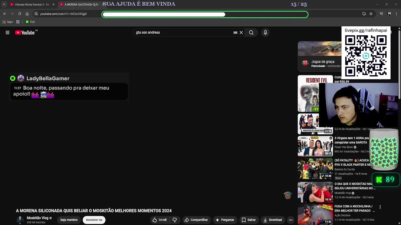Run the search with the magnifier button
The width and height of the screenshot is (401, 225).
pyautogui.click(x=251, y=32)
